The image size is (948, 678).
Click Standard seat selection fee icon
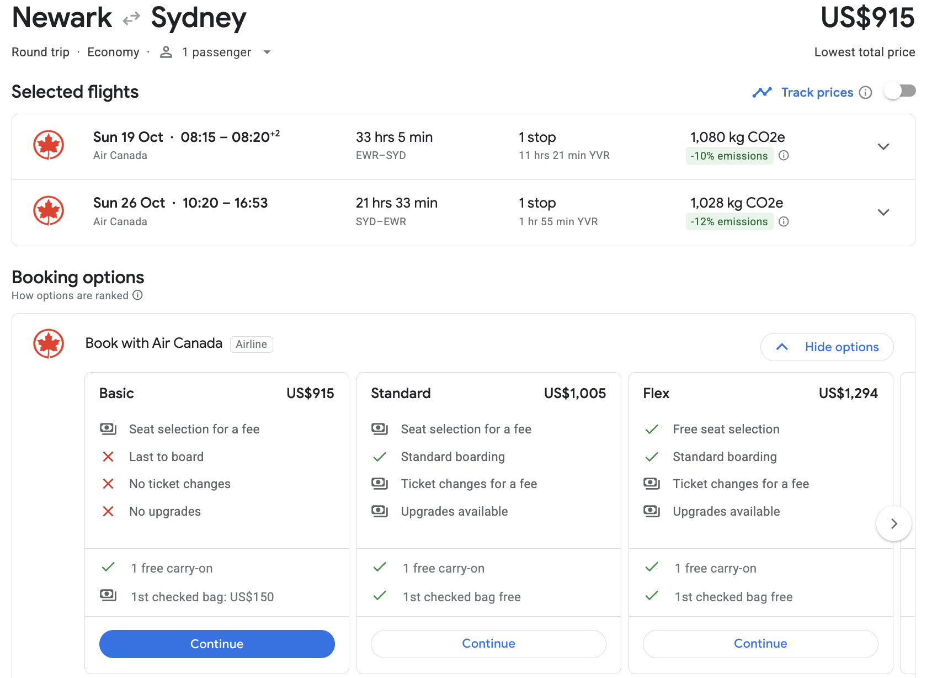[380, 429]
